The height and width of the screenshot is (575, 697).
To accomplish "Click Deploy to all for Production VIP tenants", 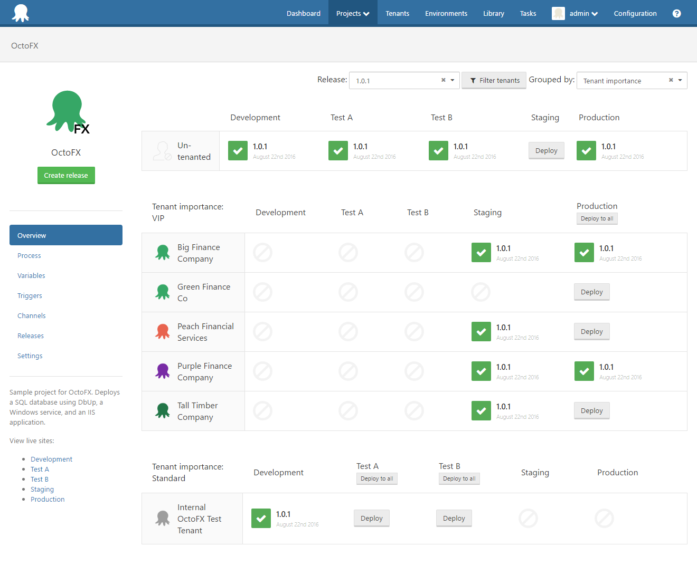I will point(597,218).
